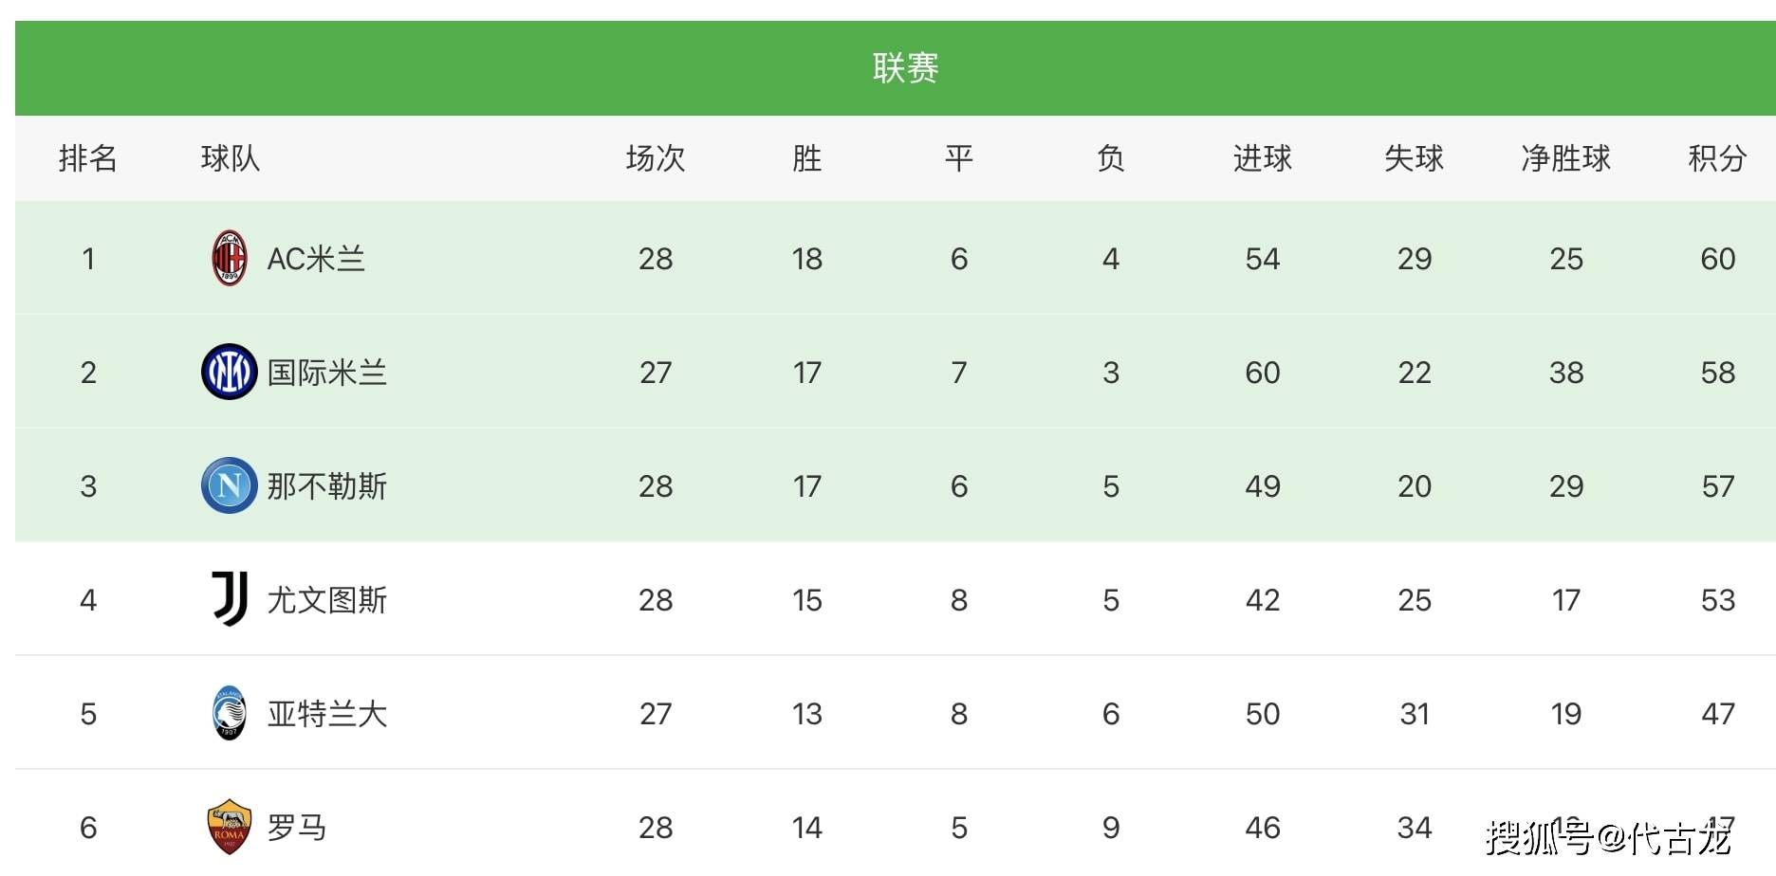Click the 进球 column header
1776x876 pixels.
pos(1262,158)
